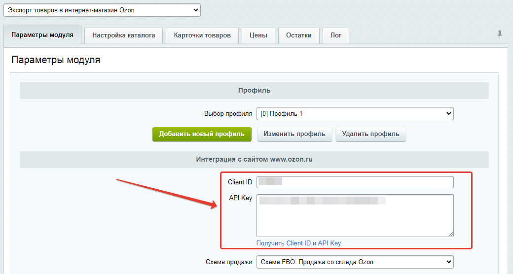Expand the Схема продажи dropdown

click(355, 262)
